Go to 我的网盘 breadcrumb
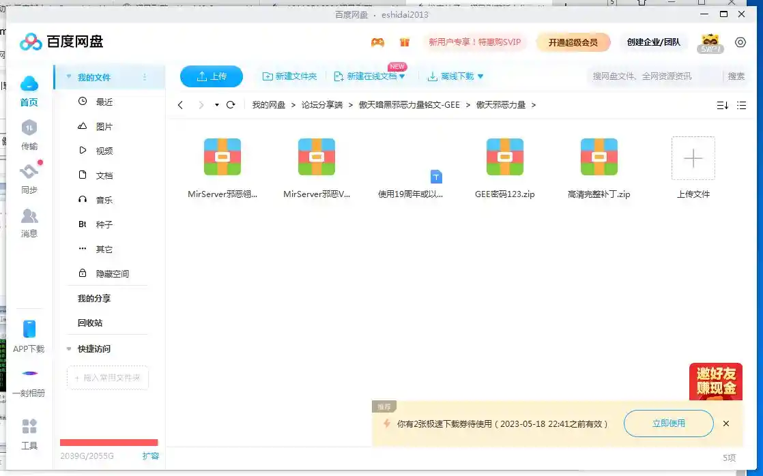763x476 pixels. point(269,105)
